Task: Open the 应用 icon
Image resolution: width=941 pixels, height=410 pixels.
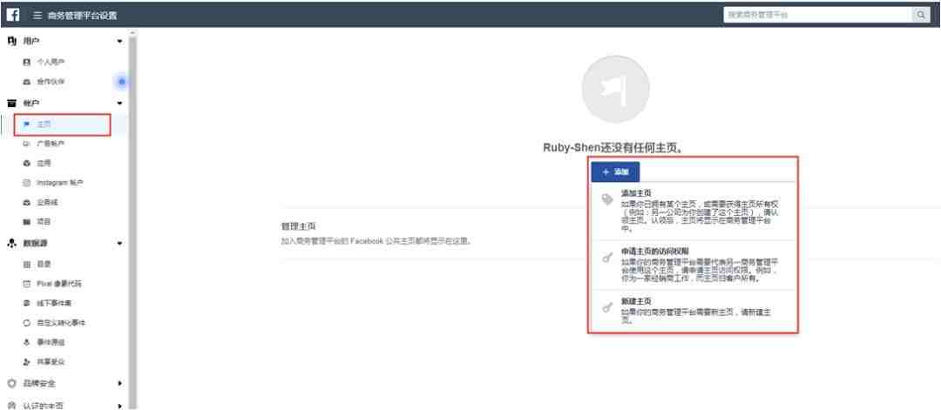Action: (26, 163)
